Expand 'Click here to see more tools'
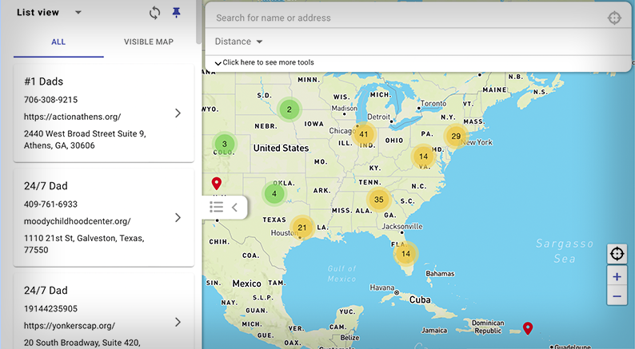 point(265,62)
